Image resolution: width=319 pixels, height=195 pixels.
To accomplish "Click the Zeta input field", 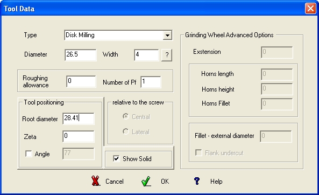I will 79,136.
